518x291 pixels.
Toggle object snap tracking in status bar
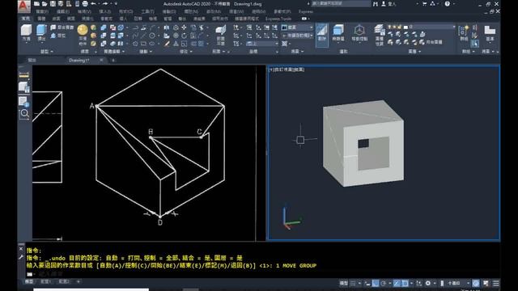point(397,283)
